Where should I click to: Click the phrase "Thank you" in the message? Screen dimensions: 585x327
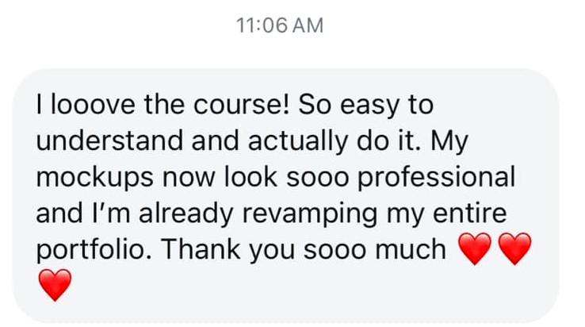point(216,249)
